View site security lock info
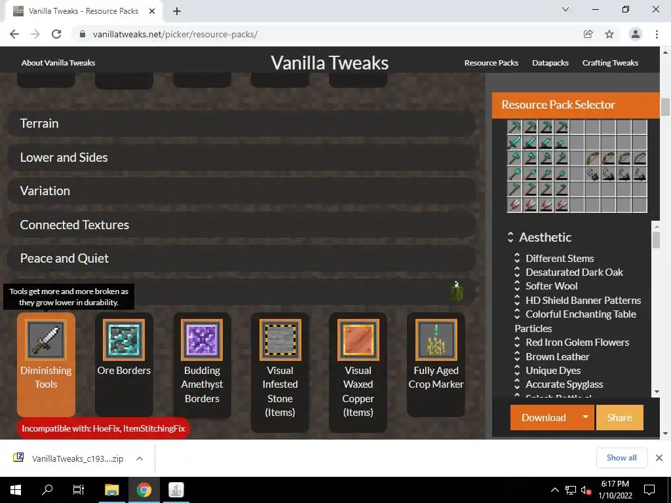The height and width of the screenshot is (503, 671). click(83, 34)
